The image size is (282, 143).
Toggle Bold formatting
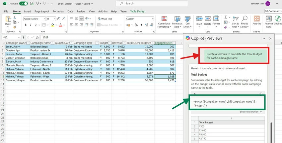(26, 25)
